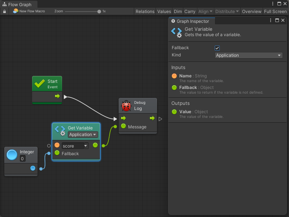The height and width of the screenshot is (217, 289).
Task: Click the Get Variable node icon
Action: [60, 131]
